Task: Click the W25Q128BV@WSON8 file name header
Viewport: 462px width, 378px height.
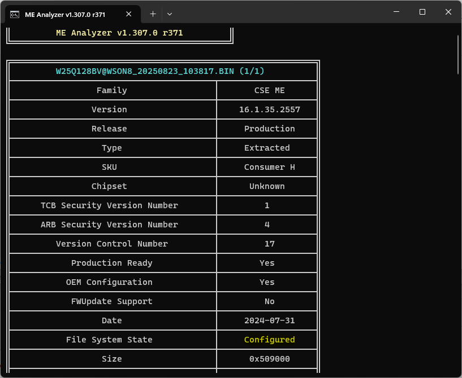Action: [160, 71]
